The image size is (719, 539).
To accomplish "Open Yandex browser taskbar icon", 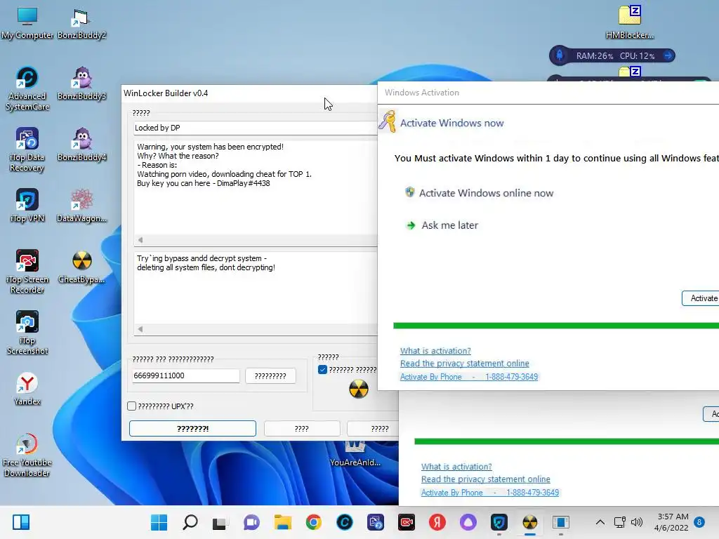I will (x=437, y=522).
